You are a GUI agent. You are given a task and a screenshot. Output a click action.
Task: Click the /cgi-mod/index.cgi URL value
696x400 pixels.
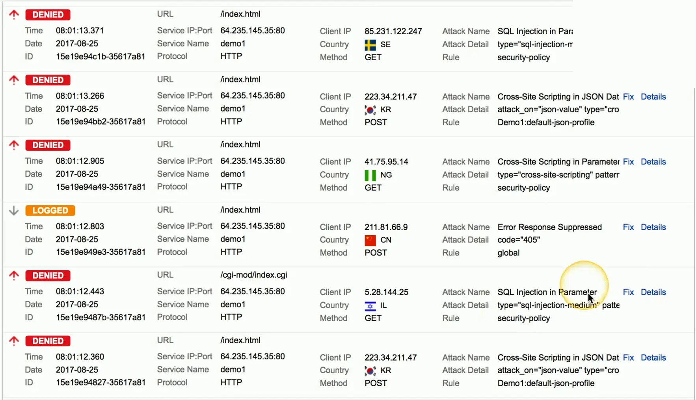(x=253, y=275)
